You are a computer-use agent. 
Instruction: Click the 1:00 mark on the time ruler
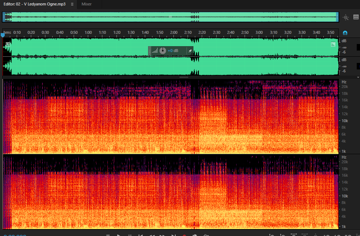tap(88, 32)
